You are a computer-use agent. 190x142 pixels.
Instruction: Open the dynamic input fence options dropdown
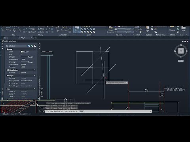[x=127, y=83]
